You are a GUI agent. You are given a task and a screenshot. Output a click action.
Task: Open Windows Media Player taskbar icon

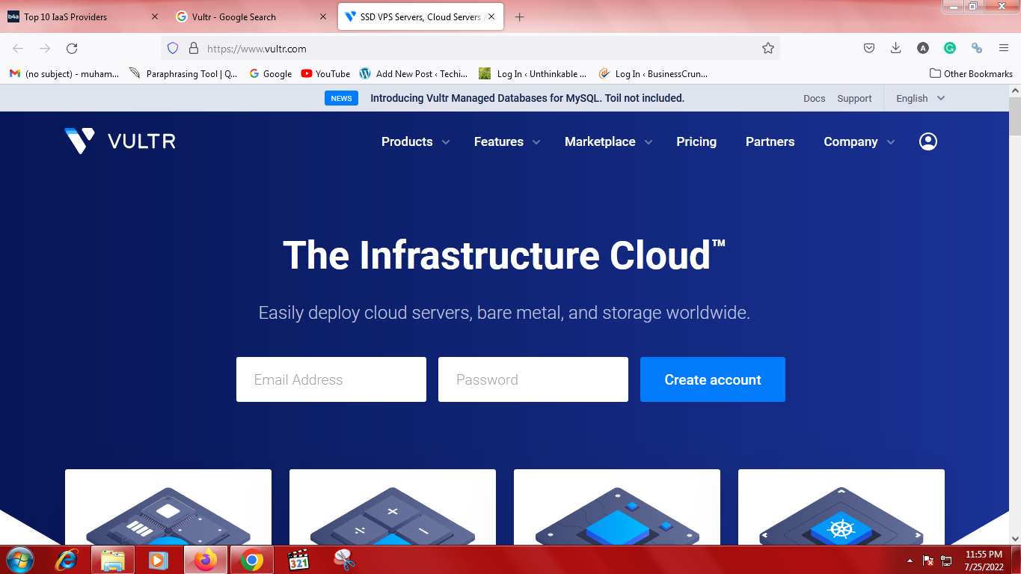159,560
